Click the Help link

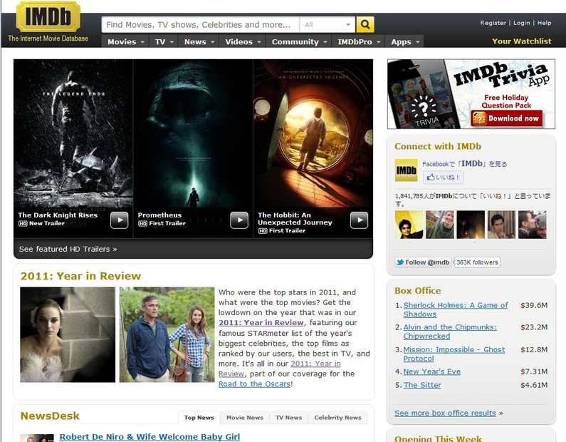pyautogui.click(x=545, y=23)
